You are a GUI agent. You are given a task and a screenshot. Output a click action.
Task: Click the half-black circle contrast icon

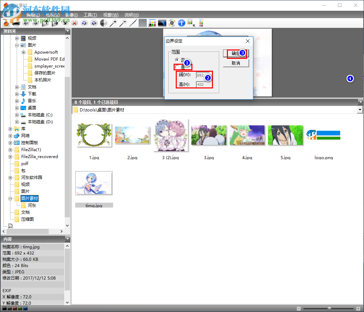pyautogui.click(x=104, y=23)
